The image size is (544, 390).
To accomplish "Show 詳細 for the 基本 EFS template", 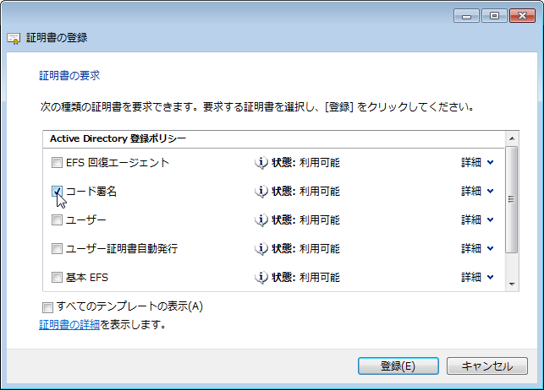I will 477,277.
